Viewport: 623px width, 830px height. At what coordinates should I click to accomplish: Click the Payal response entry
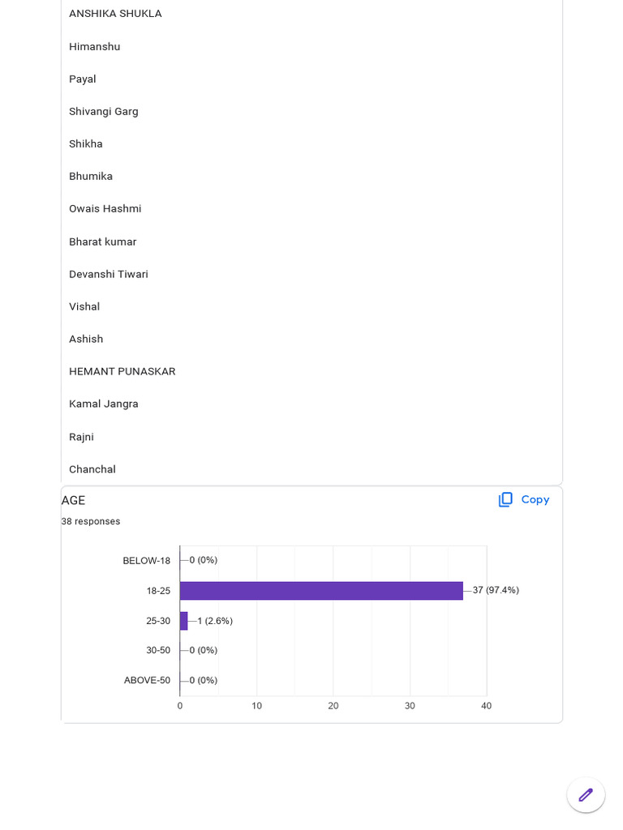click(x=83, y=79)
